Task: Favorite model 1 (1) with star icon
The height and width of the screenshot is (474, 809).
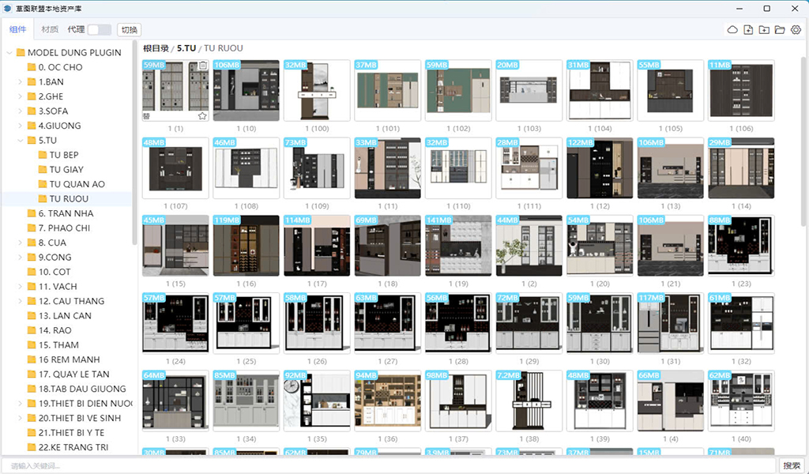Action: coord(203,115)
